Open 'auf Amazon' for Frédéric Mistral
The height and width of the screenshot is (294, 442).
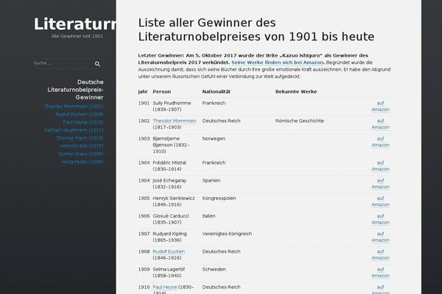coord(380,166)
